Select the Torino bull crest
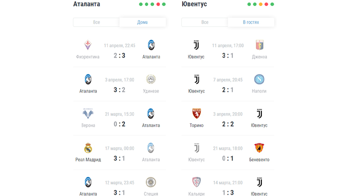 point(196,114)
